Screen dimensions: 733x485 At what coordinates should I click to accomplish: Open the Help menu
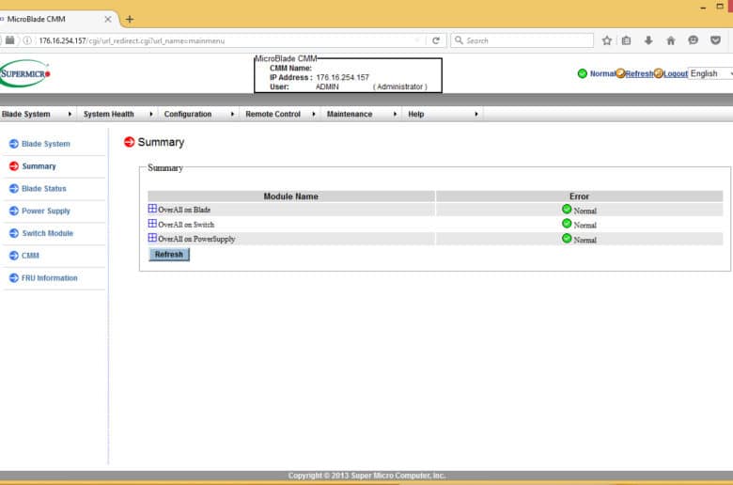443,114
